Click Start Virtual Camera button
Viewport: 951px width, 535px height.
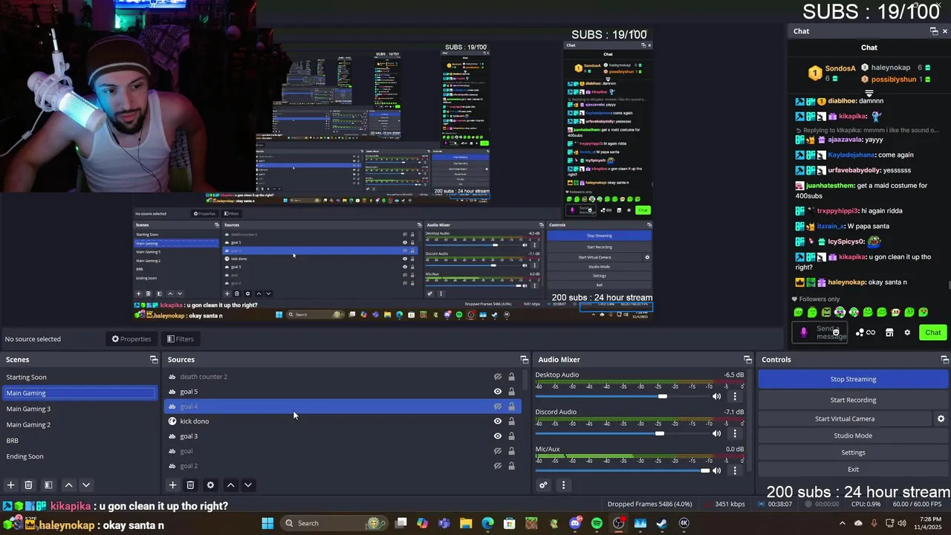click(845, 419)
